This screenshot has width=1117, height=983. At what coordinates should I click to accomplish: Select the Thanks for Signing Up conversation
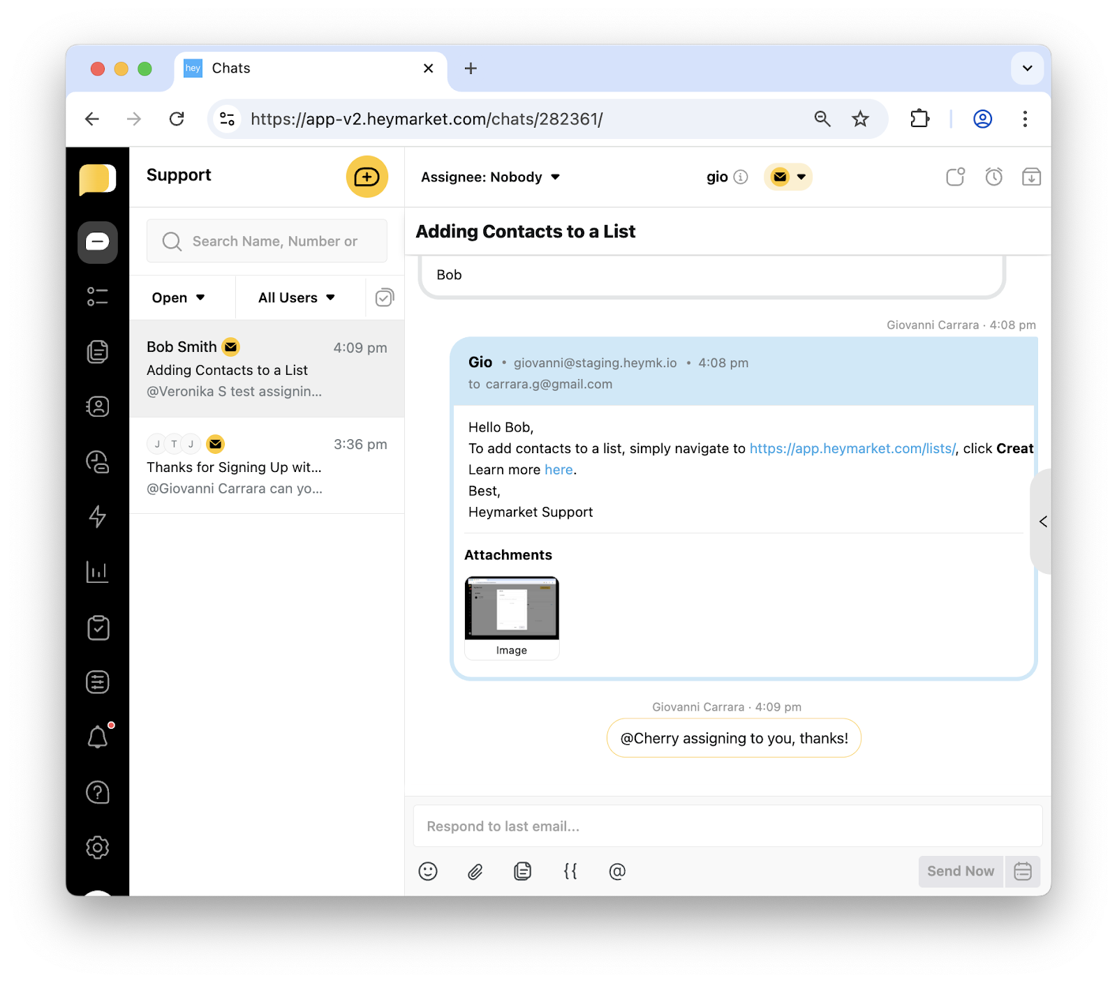point(267,466)
